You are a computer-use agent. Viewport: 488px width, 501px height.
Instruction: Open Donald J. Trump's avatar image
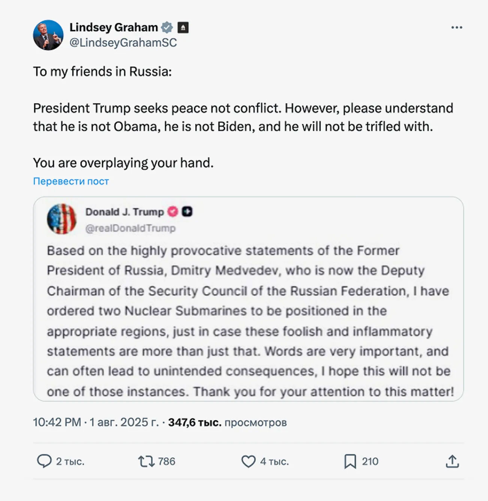[x=62, y=219]
